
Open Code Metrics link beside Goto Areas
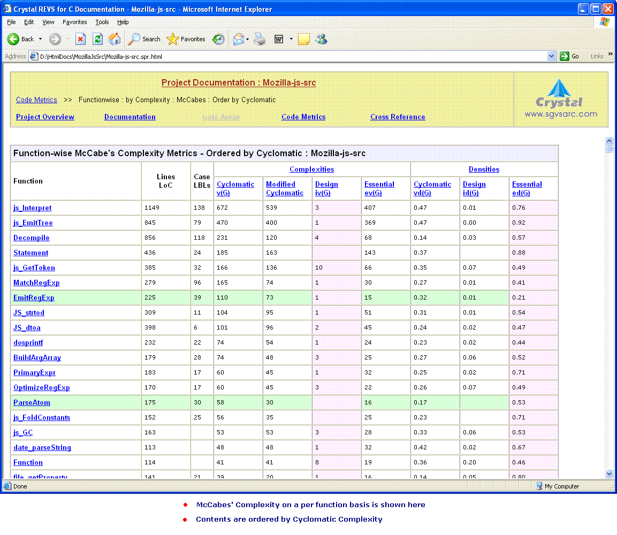click(303, 117)
